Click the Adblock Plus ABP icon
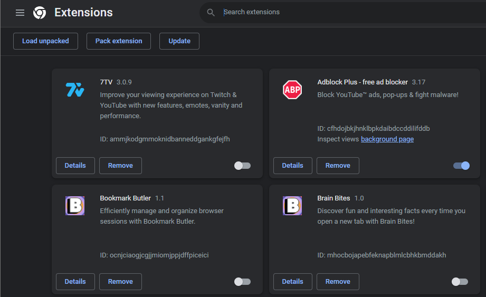Viewport: 486px width, 297px height. pyautogui.click(x=292, y=90)
